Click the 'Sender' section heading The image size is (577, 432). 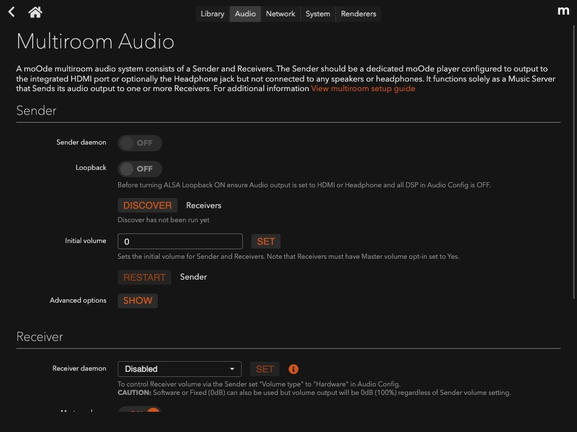pyautogui.click(x=37, y=111)
